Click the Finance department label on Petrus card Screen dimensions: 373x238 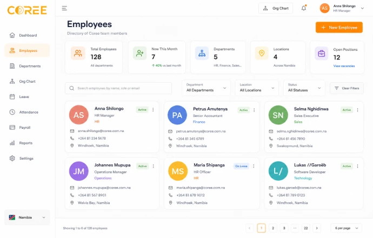199,122
